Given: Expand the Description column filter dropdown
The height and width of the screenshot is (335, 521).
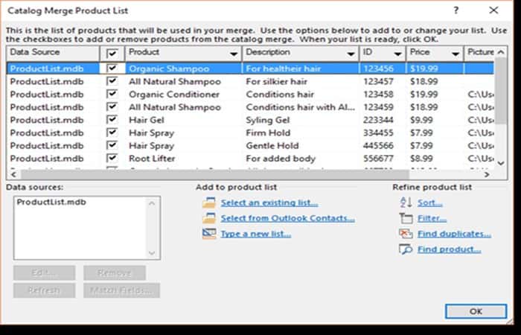Looking at the screenshot, I should pos(350,54).
